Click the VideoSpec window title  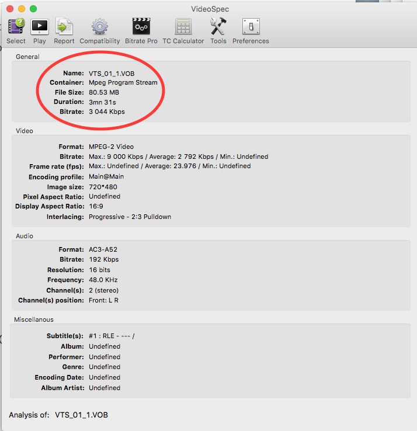pos(210,9)
